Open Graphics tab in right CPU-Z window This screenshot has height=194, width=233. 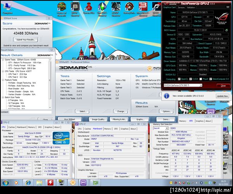[x=200, y=121]
